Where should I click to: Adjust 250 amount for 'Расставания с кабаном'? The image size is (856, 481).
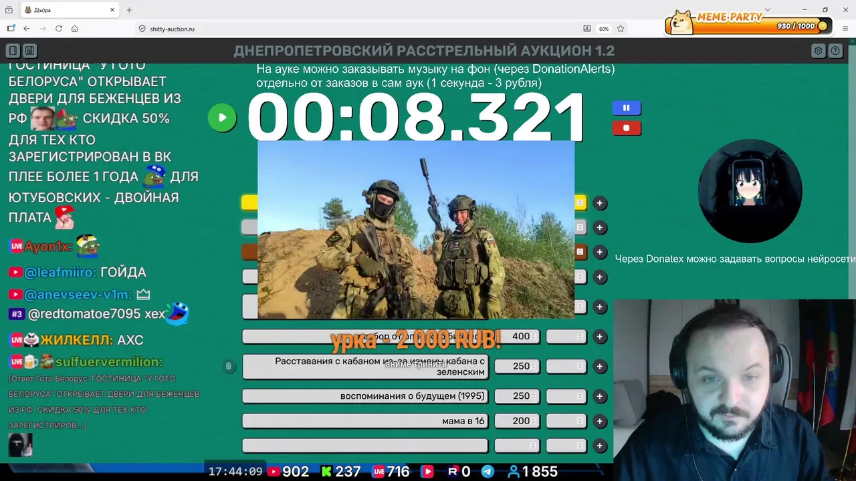coord(517,366)
